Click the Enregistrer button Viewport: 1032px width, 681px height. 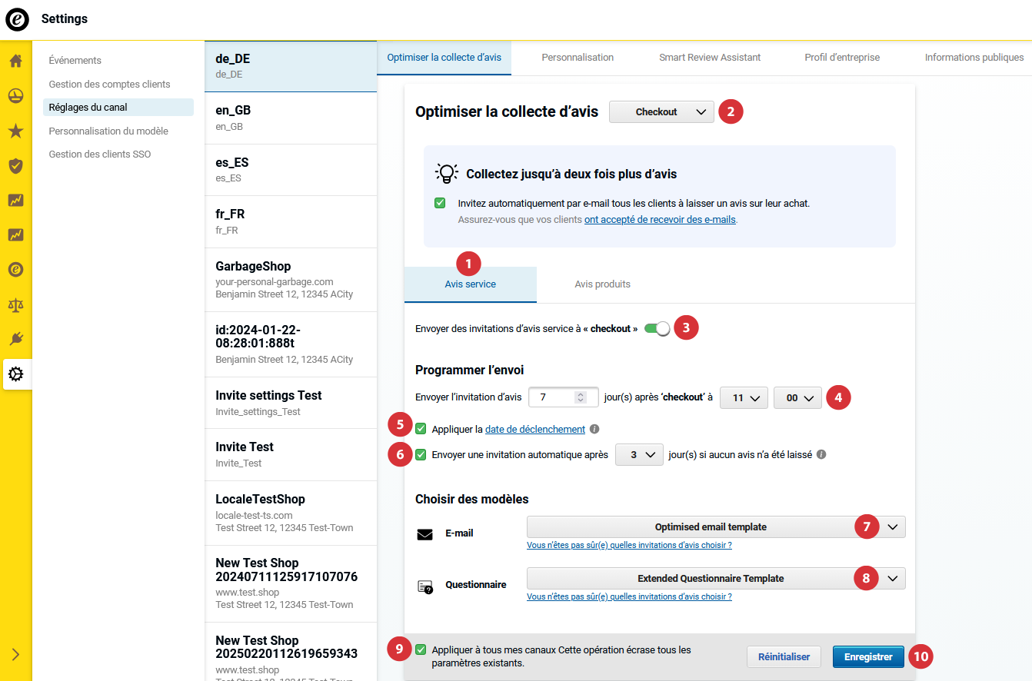867,657
